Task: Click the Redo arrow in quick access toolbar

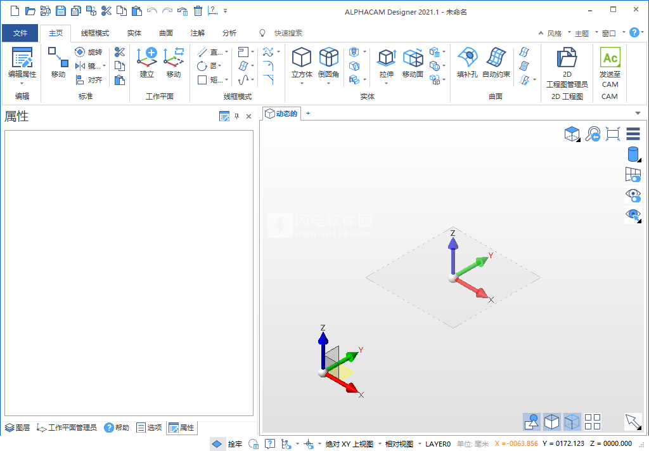Action: pyautogui.click(x=167, y=11)
